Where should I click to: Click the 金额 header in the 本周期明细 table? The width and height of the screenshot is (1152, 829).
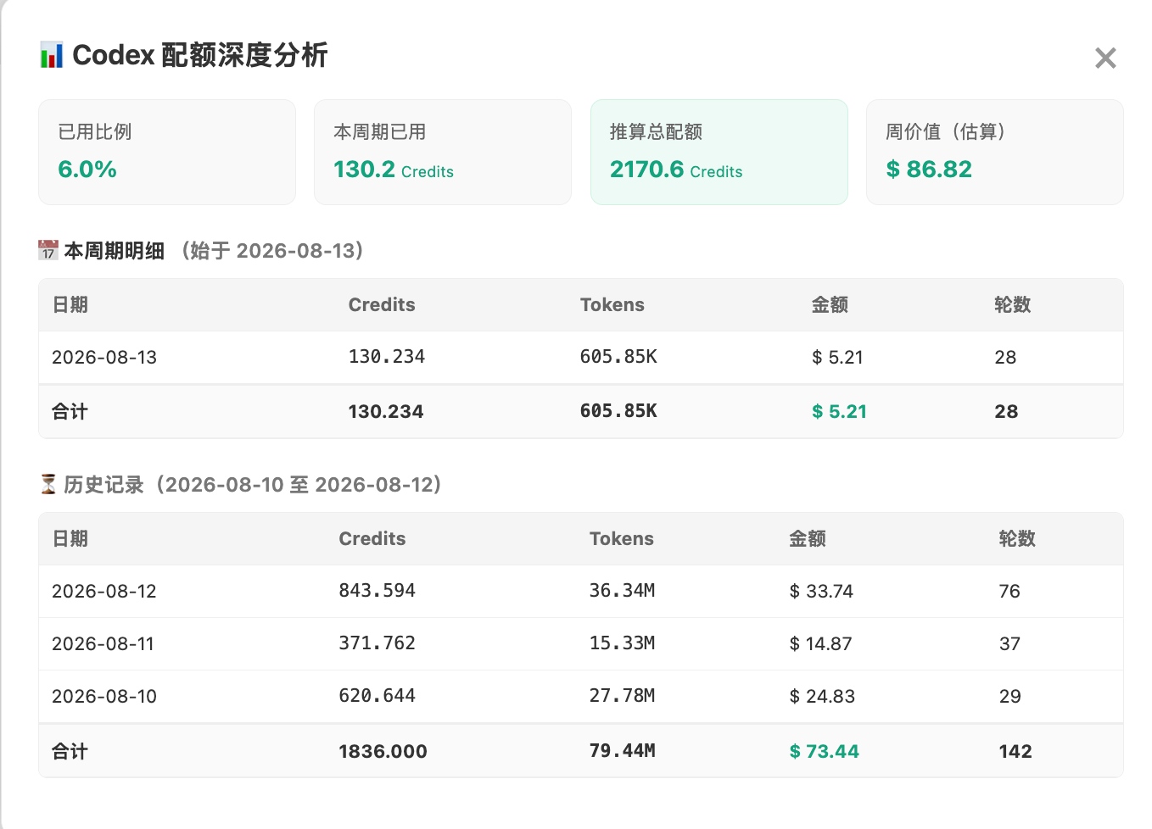(830, 305)
